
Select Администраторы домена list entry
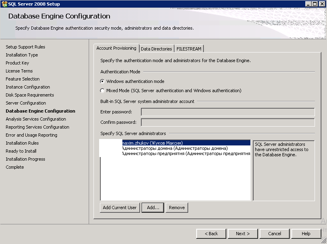point(175,148)
